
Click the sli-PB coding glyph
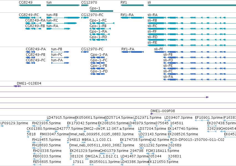click(x=200, y=57)
